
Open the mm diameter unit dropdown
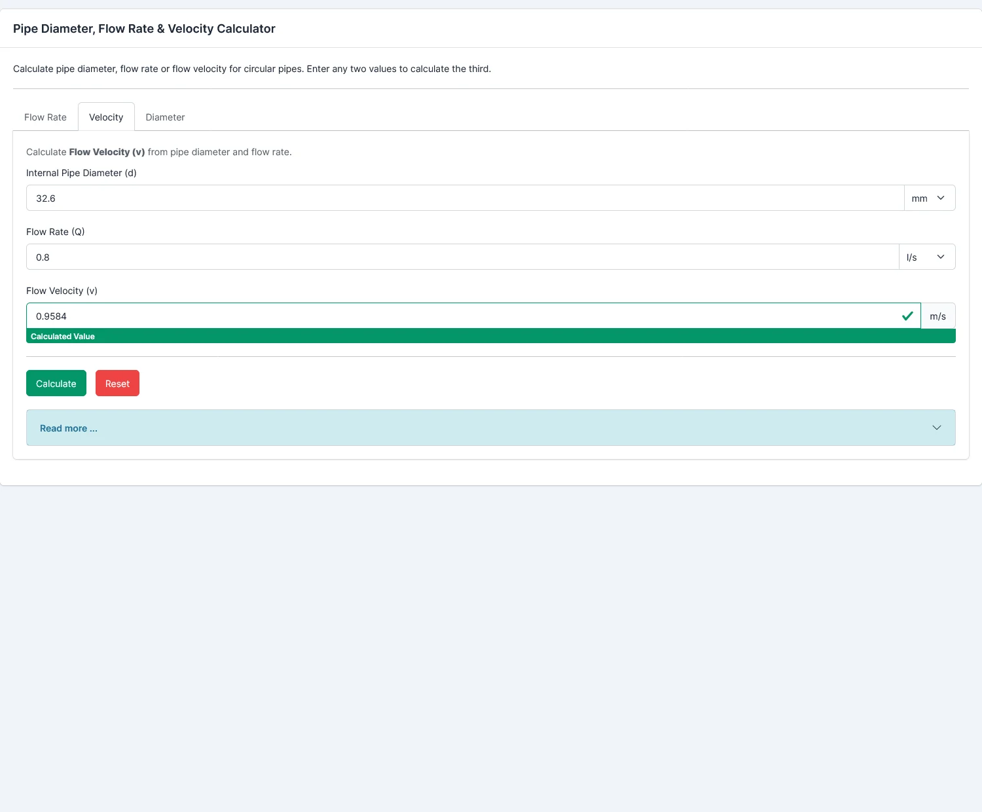[x=930, y=198]
